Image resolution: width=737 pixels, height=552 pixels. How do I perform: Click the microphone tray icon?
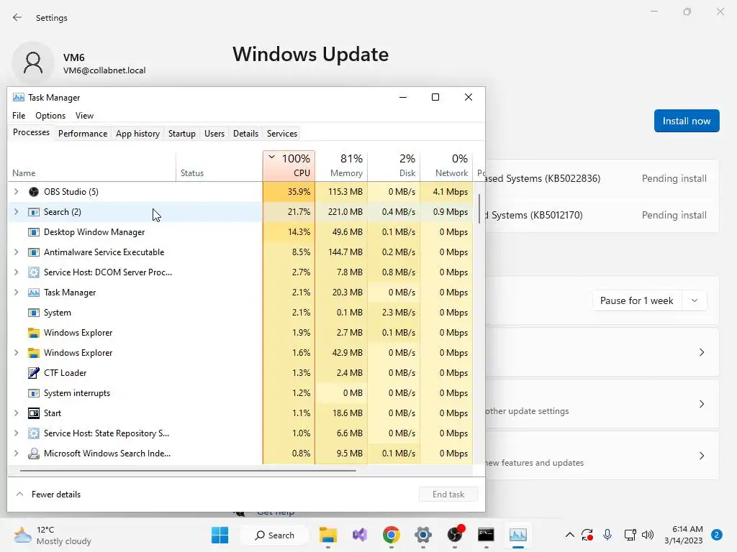coord(607,535)
